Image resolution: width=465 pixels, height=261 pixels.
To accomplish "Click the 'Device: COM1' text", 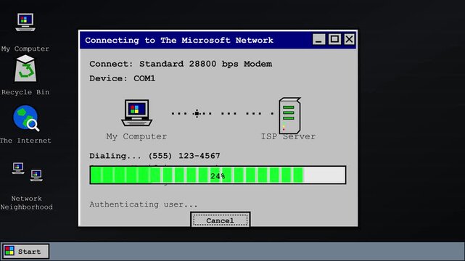I will (122, 78).
